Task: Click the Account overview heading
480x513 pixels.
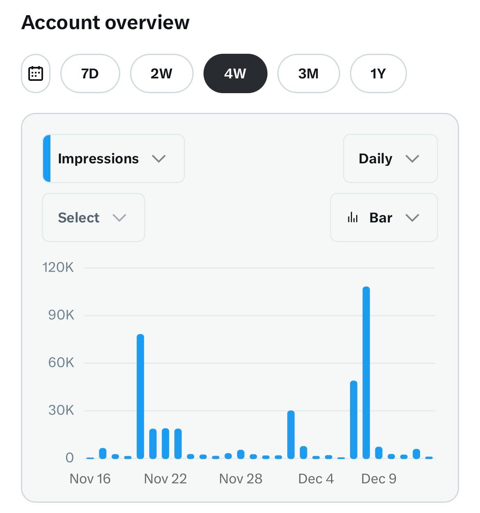Action: (x=105, y=22)
